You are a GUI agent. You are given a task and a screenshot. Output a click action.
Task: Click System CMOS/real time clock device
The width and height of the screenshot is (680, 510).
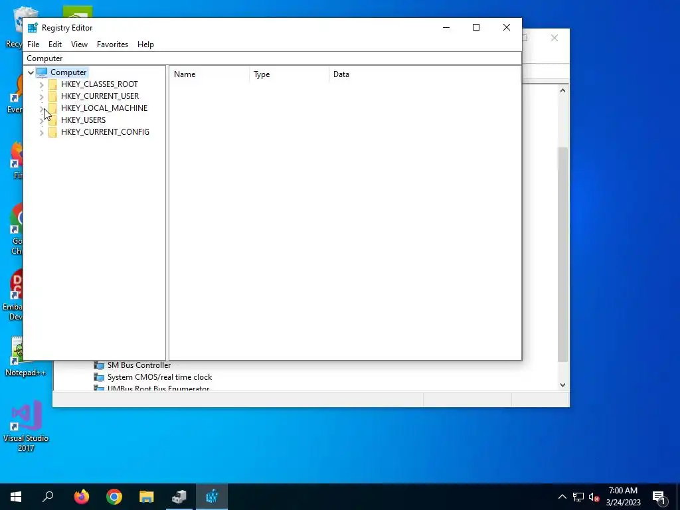tap(159, 377)
